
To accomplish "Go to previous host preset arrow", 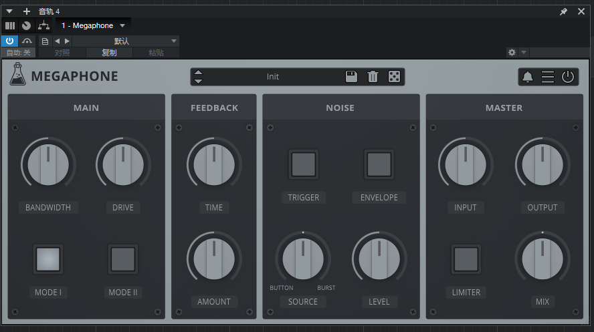I will [x=58, y=41].
